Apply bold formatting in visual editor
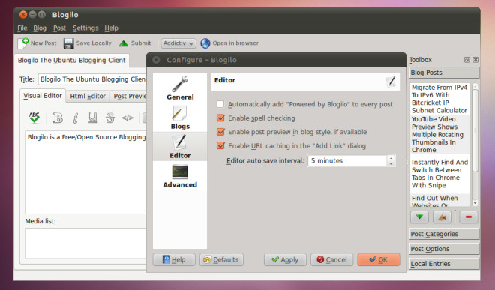 [58, 118]
